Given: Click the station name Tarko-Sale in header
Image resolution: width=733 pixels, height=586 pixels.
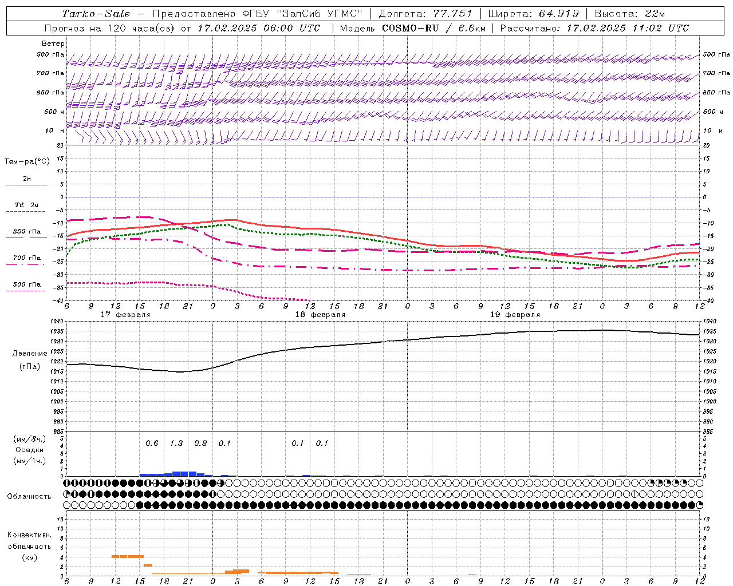Looking at the screenshot, I should 96,14.
